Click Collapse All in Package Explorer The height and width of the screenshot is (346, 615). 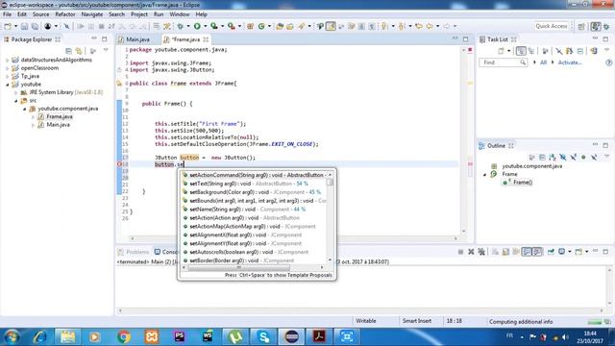(68, 51)
